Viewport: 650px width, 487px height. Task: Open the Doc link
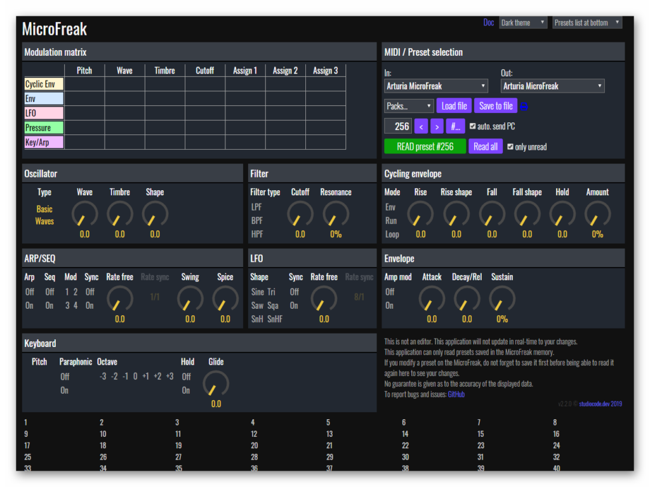488,23
